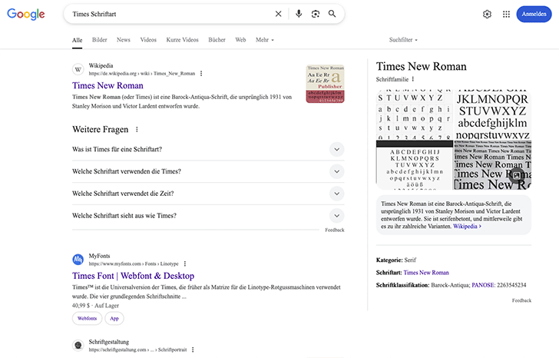Open the Wikipedia link in knowledge panel description
The height and width of the screenshot is (358, 559).
point(467,227)
